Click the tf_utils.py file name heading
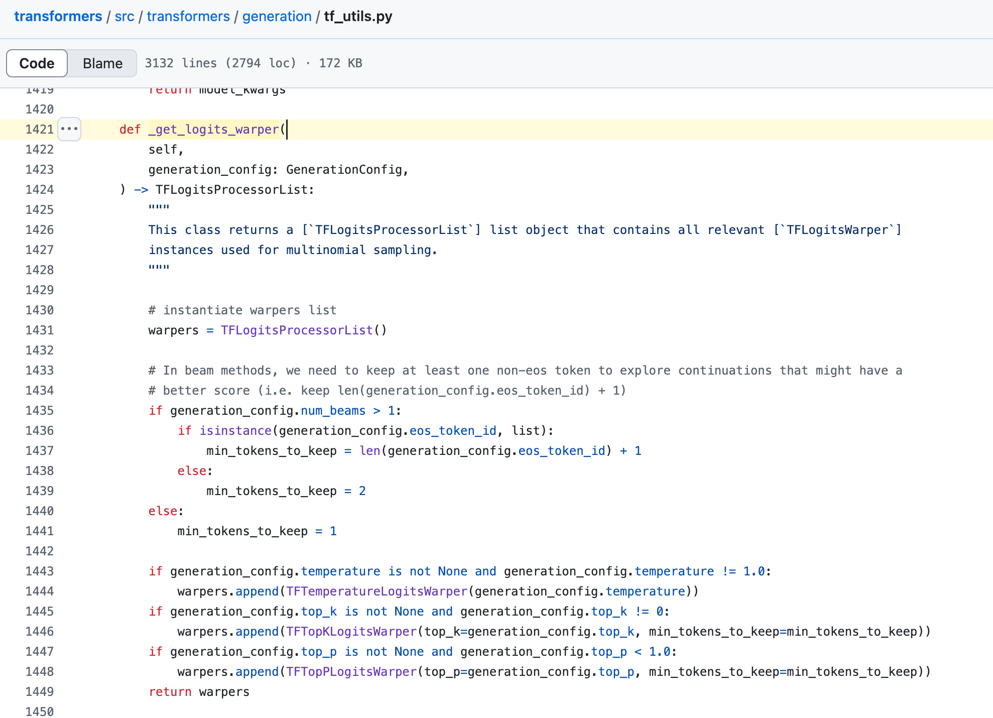Image resolution: width=993 pixels, height=718 pixels. (358, 16)
